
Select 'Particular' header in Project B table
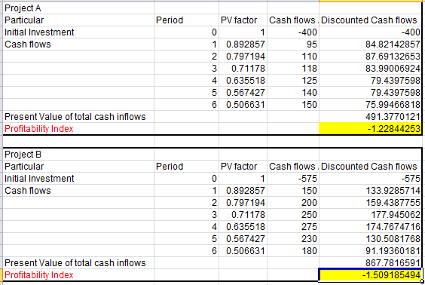(x=78, y=166)
